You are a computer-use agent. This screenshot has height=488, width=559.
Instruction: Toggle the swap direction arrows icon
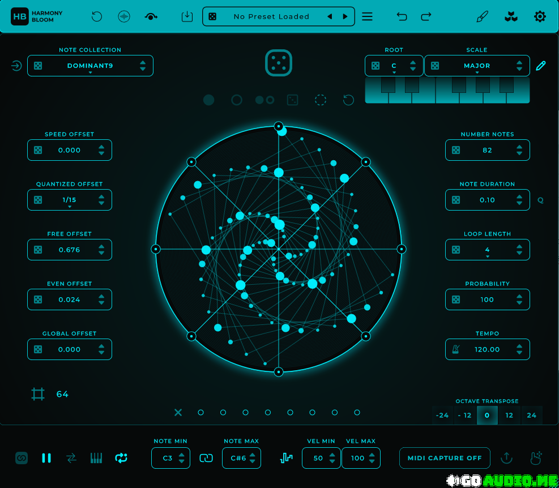click(71, 458)
